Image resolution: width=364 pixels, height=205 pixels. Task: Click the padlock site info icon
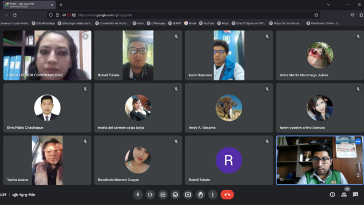(x=58, y=15)
